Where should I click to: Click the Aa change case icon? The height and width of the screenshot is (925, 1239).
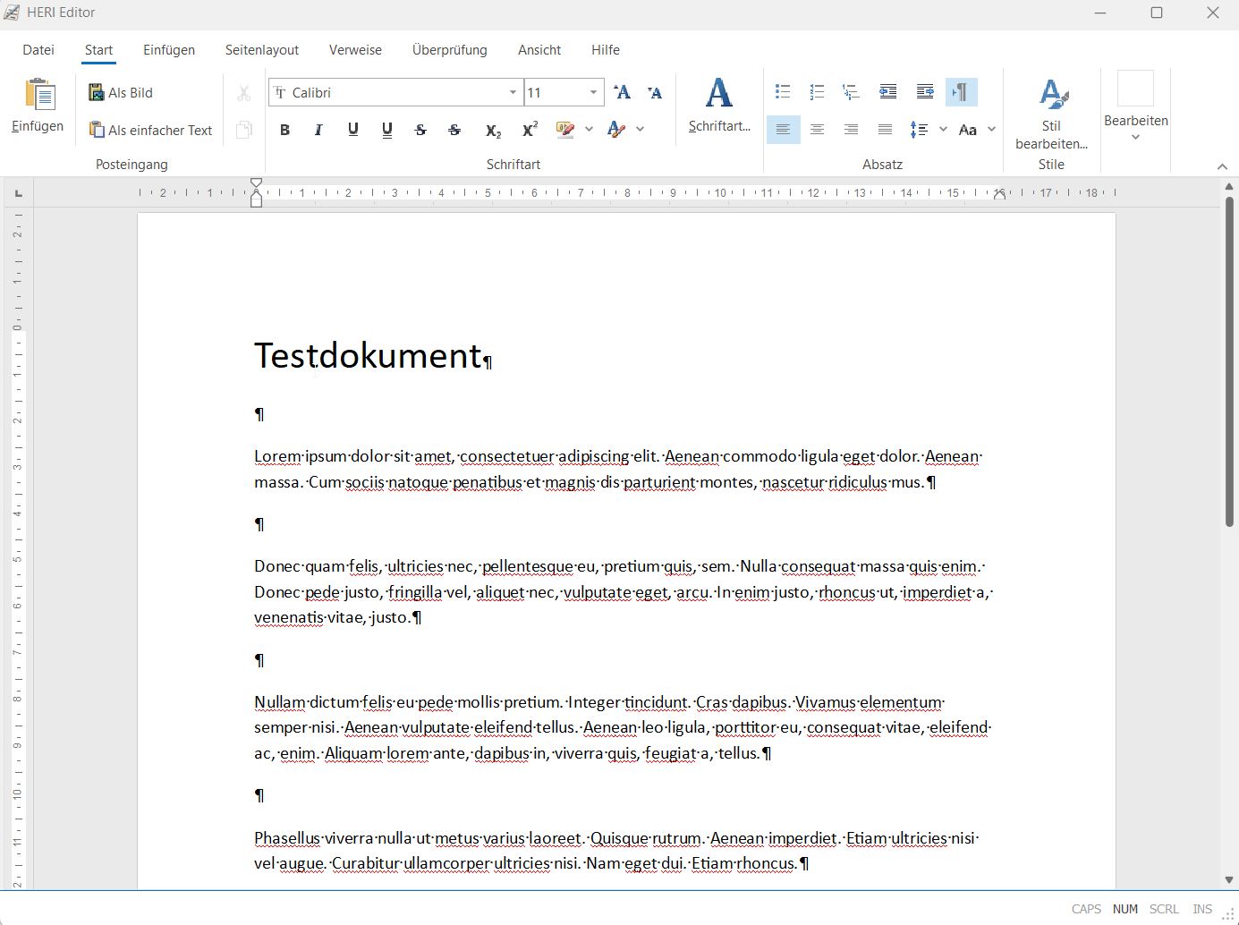(967, 130)
